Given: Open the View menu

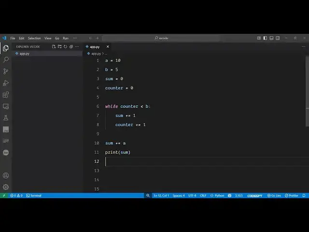Looking at the screenshot, I should (48, 38).
